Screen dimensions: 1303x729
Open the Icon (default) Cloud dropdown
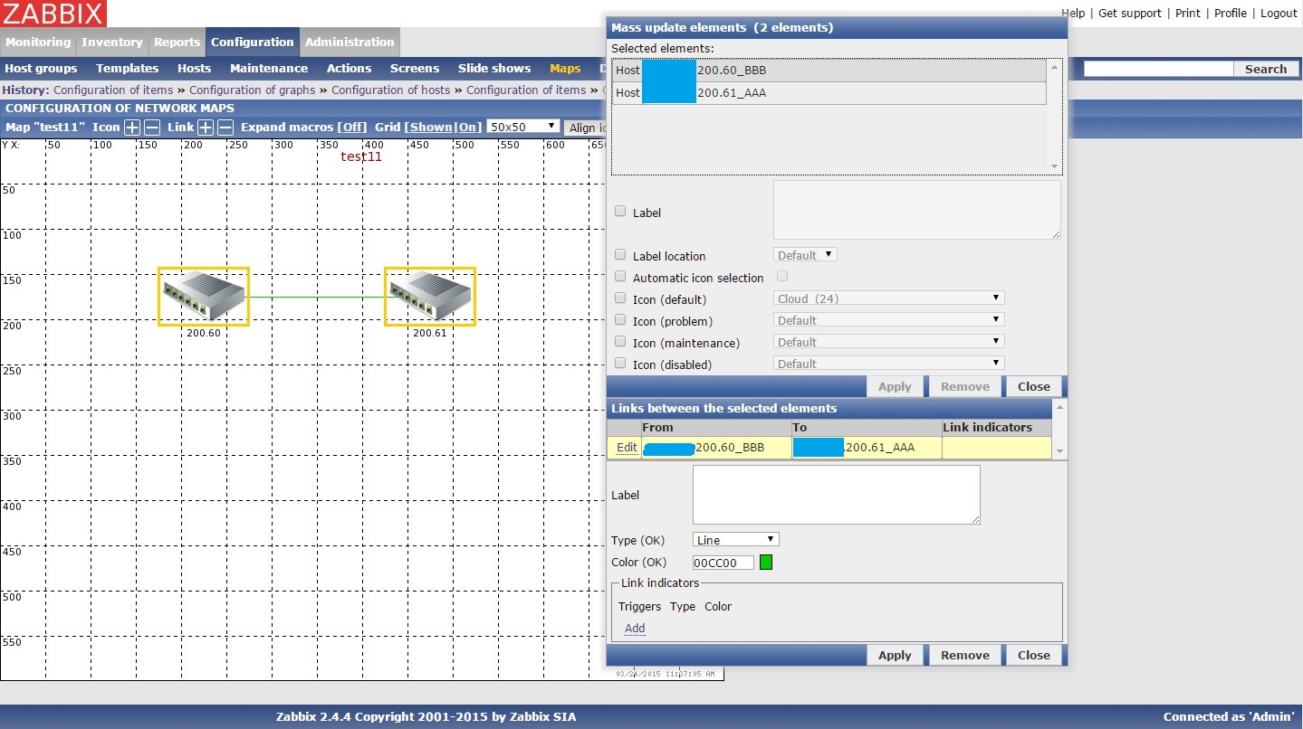[x=889, y=298]
